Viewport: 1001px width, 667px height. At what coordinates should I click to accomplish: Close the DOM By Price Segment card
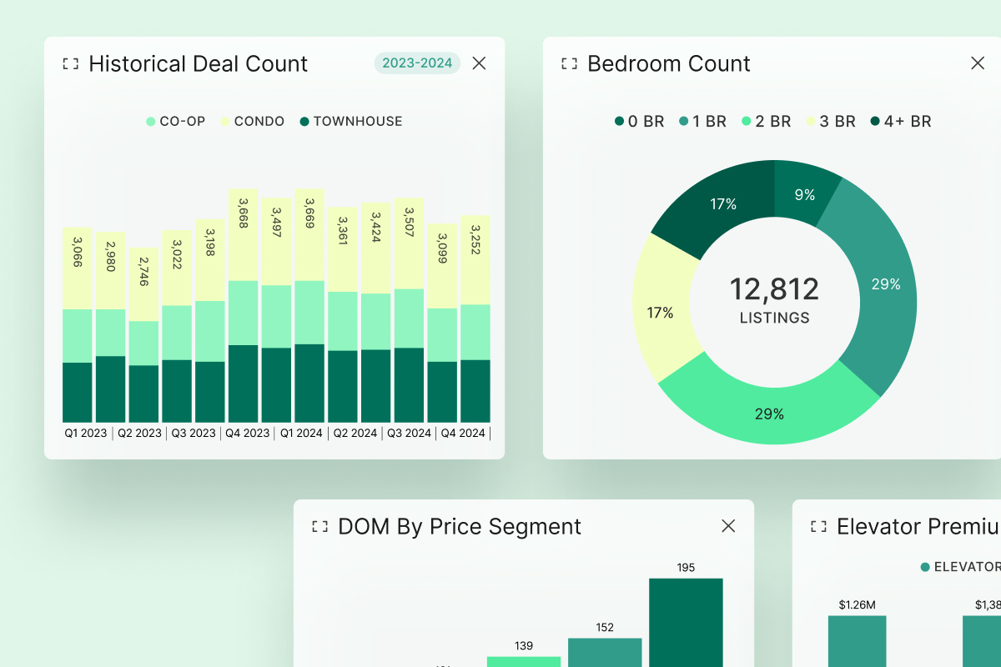(x=728, y=526)
